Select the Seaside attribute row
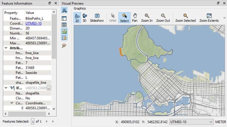 (27, 72)
